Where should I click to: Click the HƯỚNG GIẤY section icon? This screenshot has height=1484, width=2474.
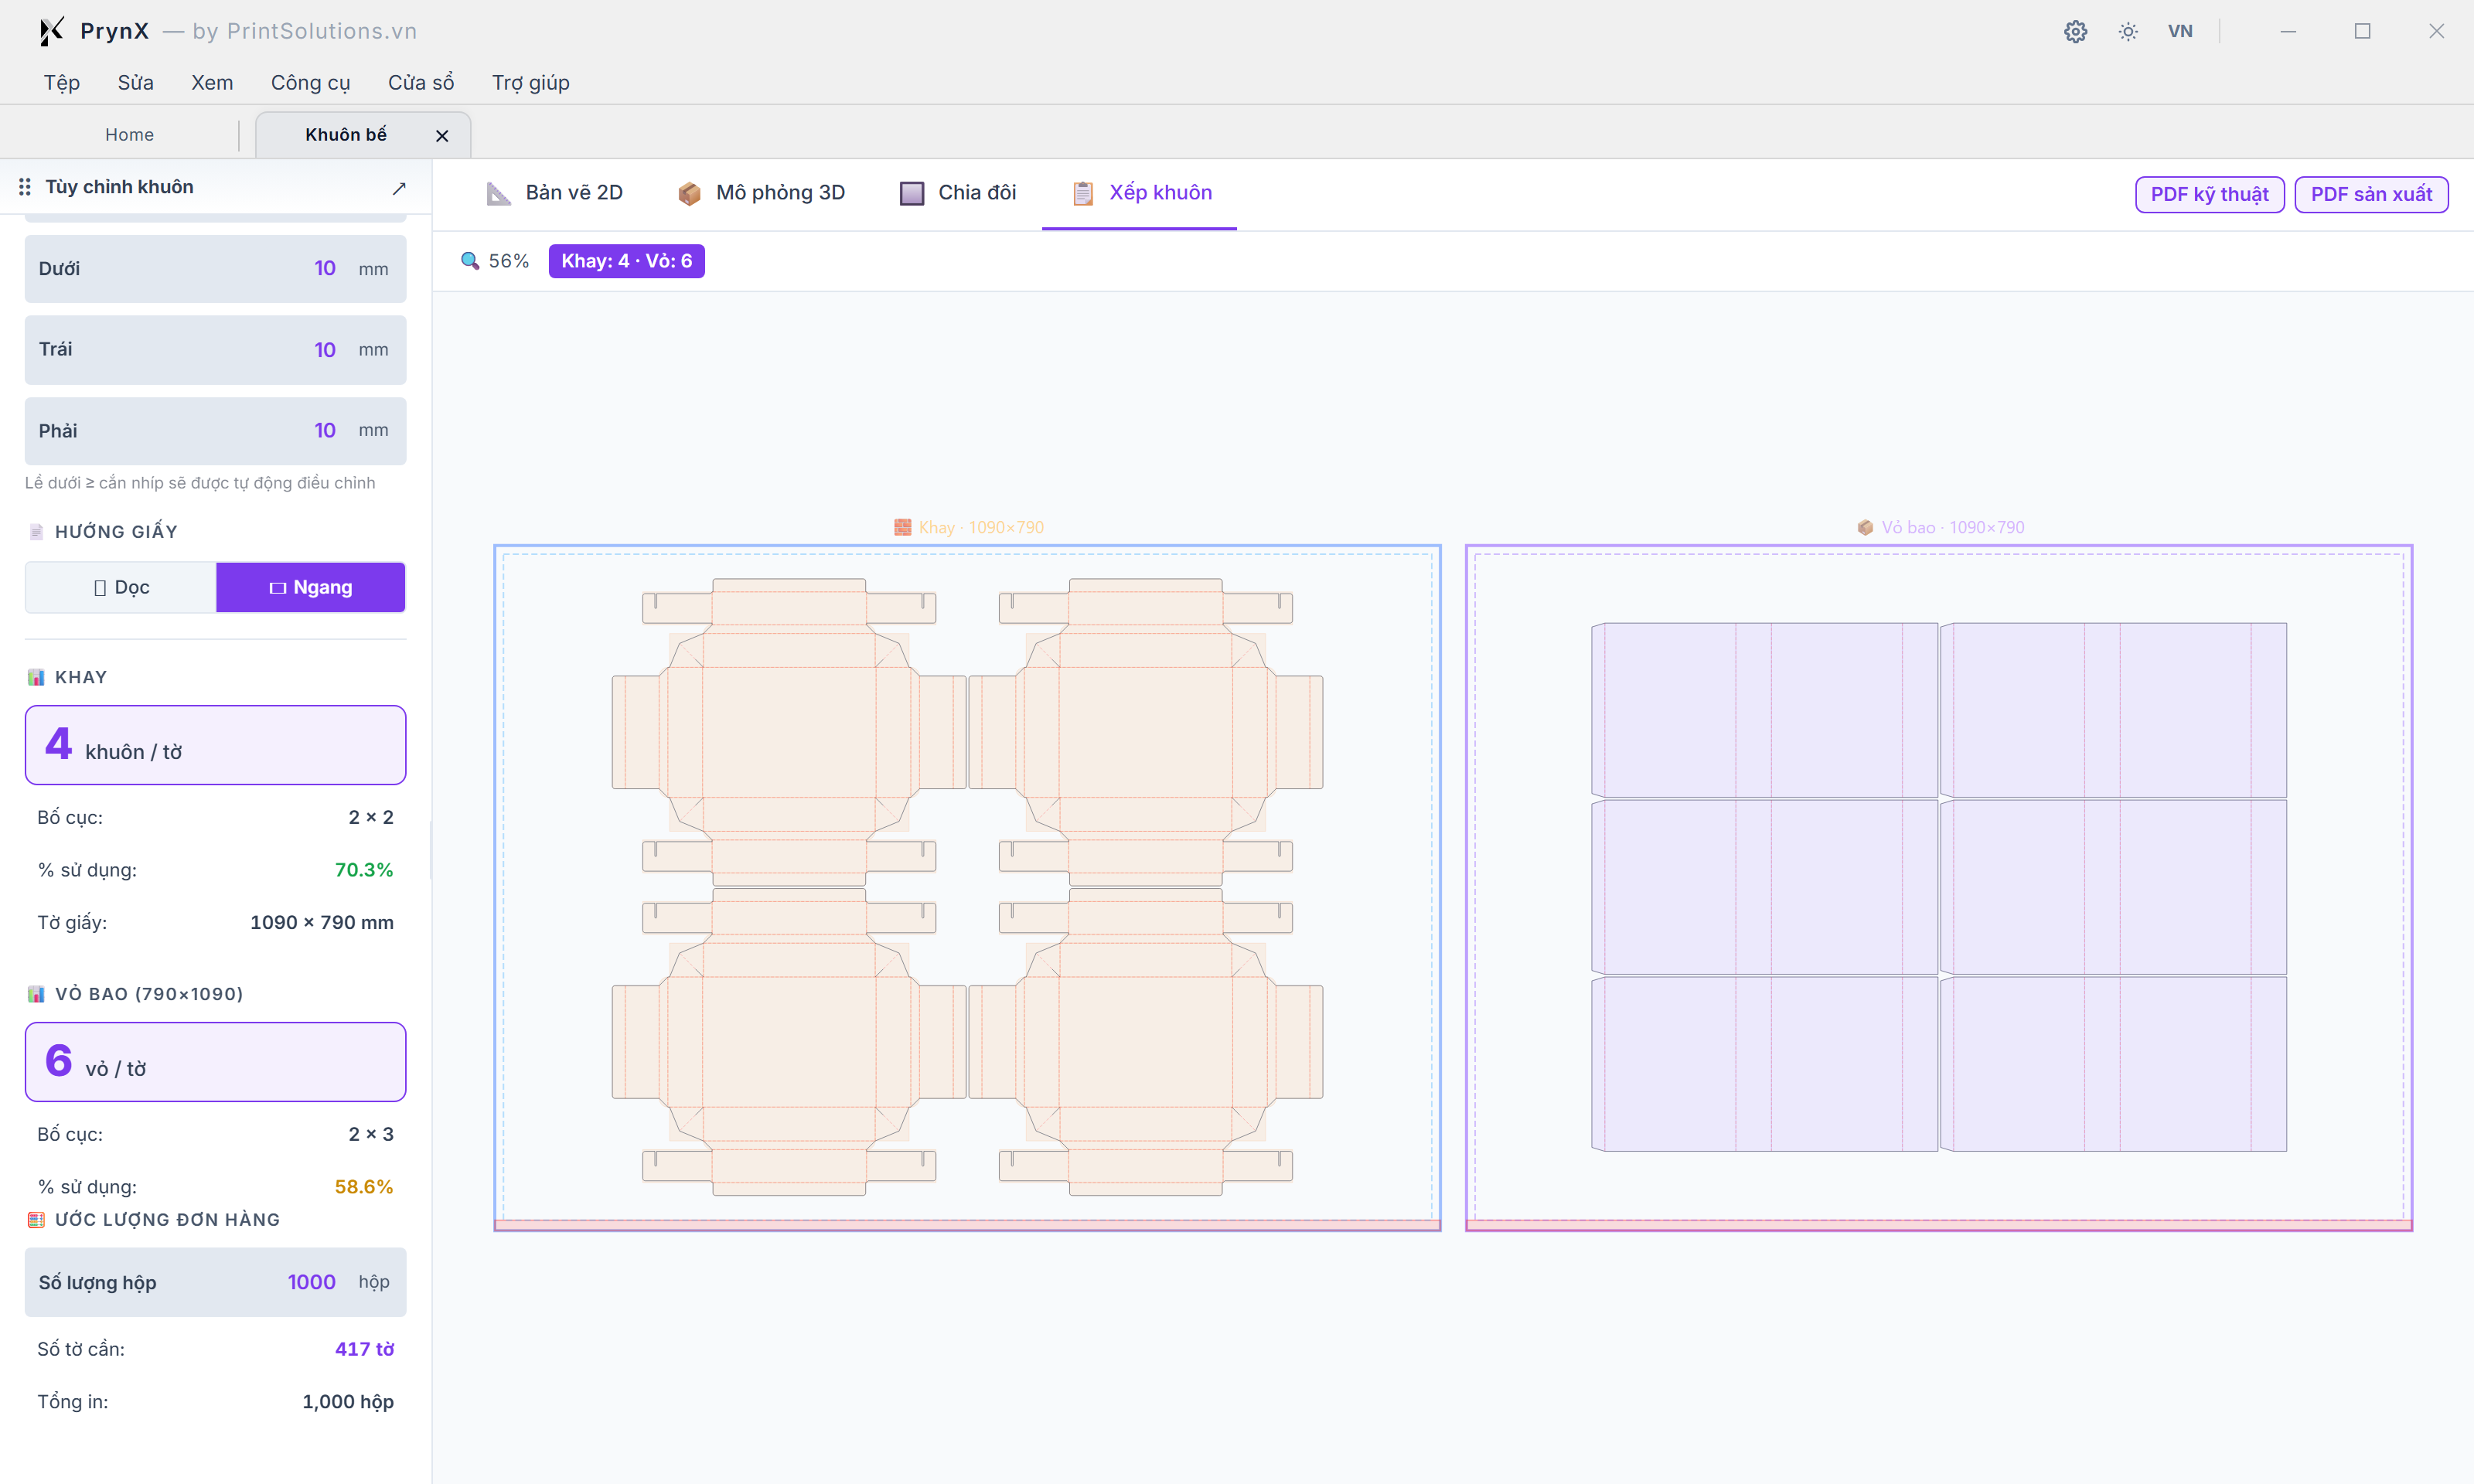click(x=36, y=532)
